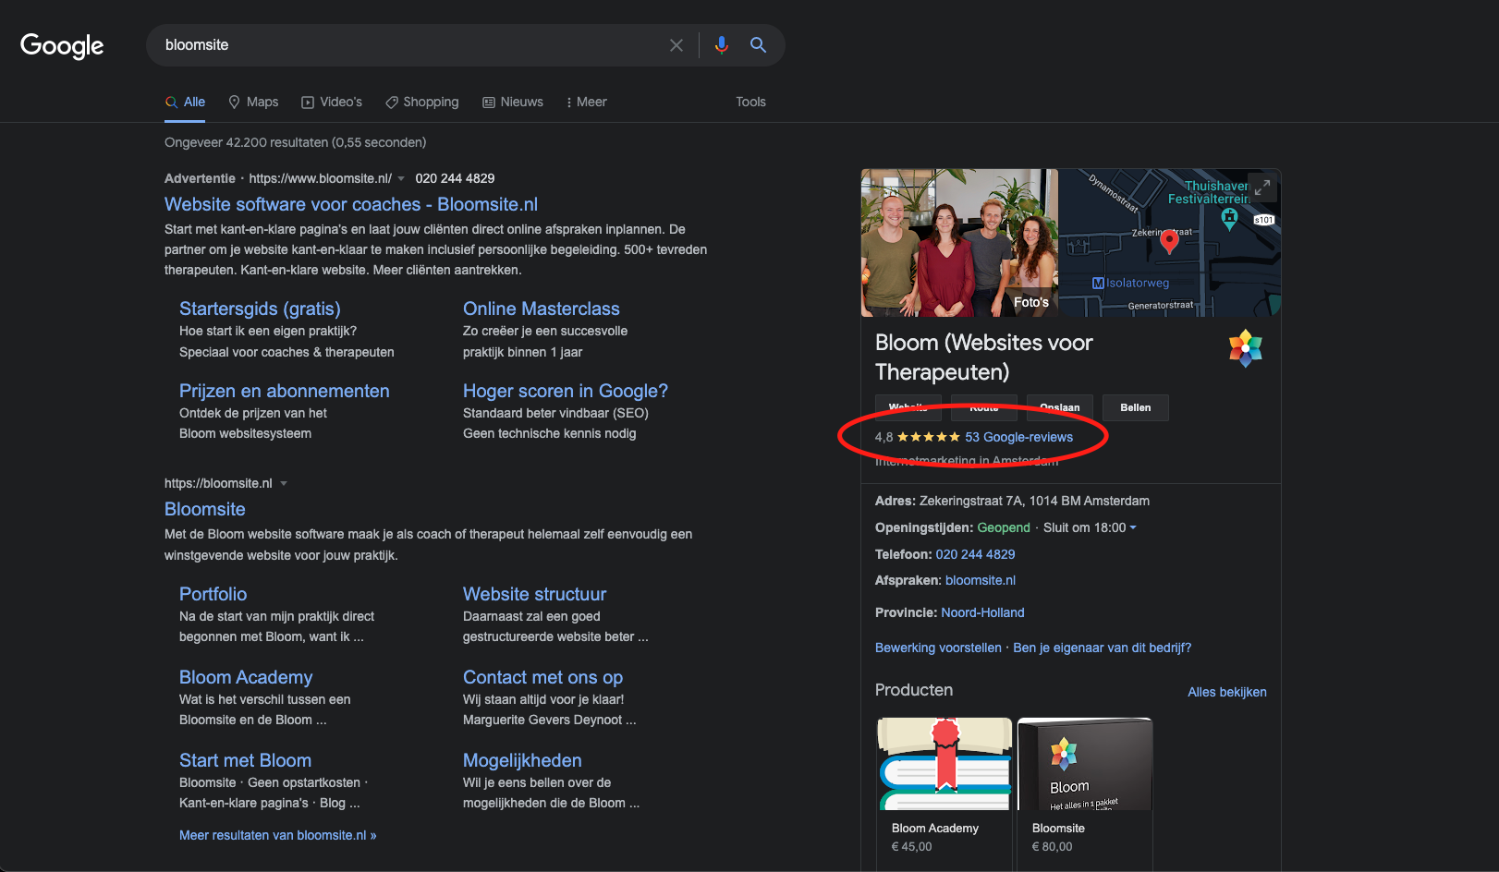Click the Tools button
The image size is (1499, 872).
[750, 102]
